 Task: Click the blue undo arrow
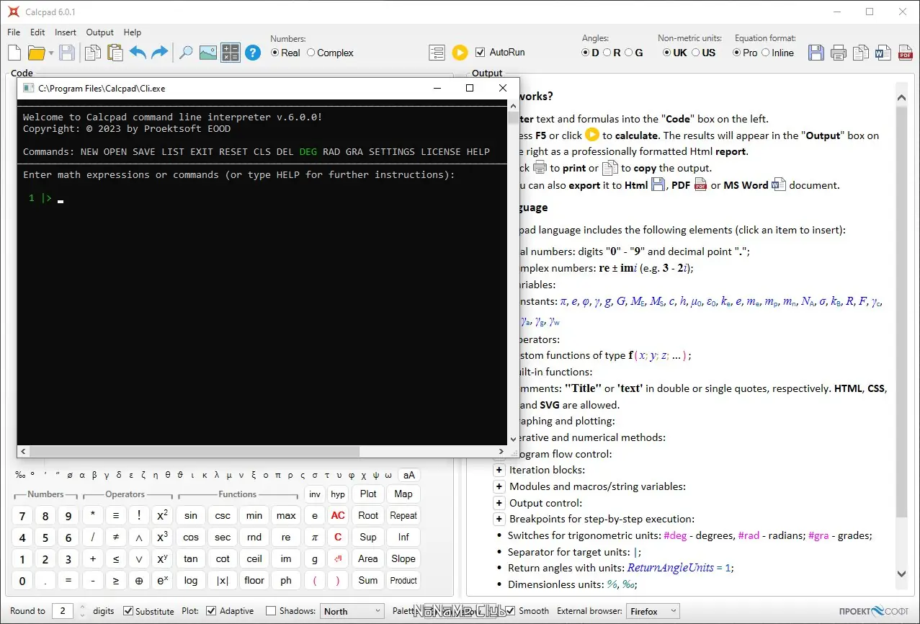click(138, 53)
